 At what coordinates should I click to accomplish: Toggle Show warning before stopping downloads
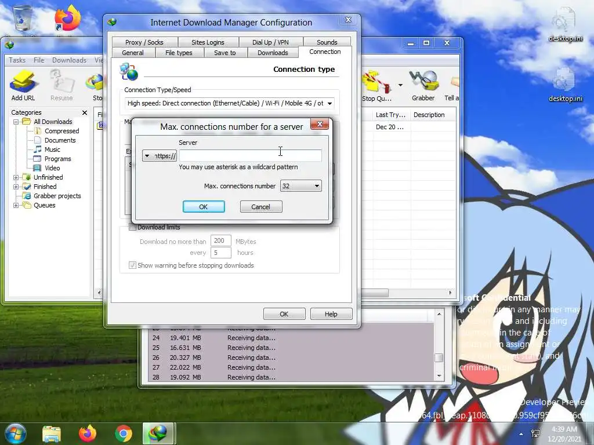tap(132, 265)
